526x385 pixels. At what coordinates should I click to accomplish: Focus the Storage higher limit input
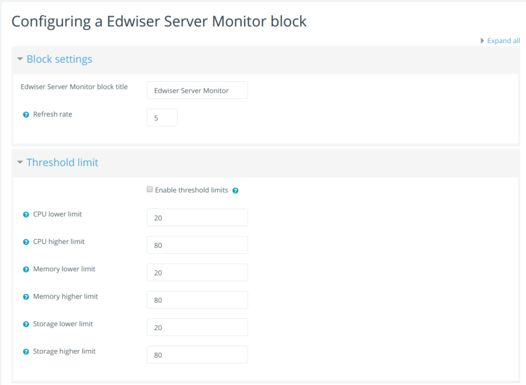pos(197,354)
